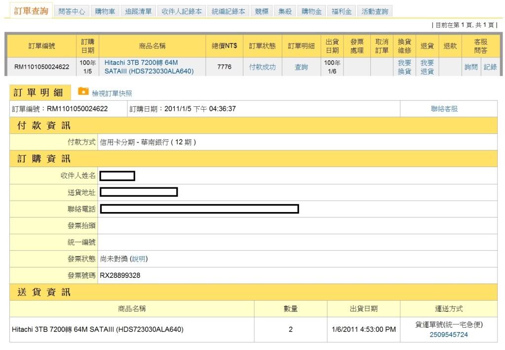The height and width of the screenshot is (350, 505).
Task: Click the total price 7776 cell
Action: tap(224, 67)
